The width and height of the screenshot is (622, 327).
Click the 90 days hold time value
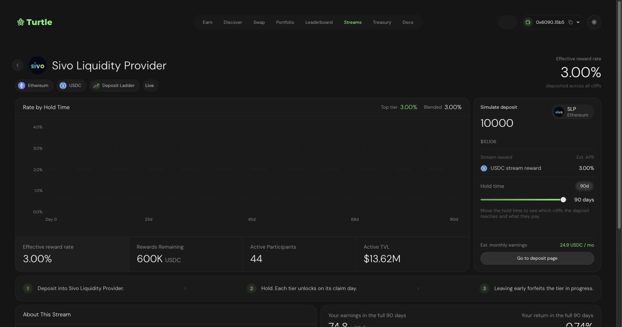click(584, 199)
